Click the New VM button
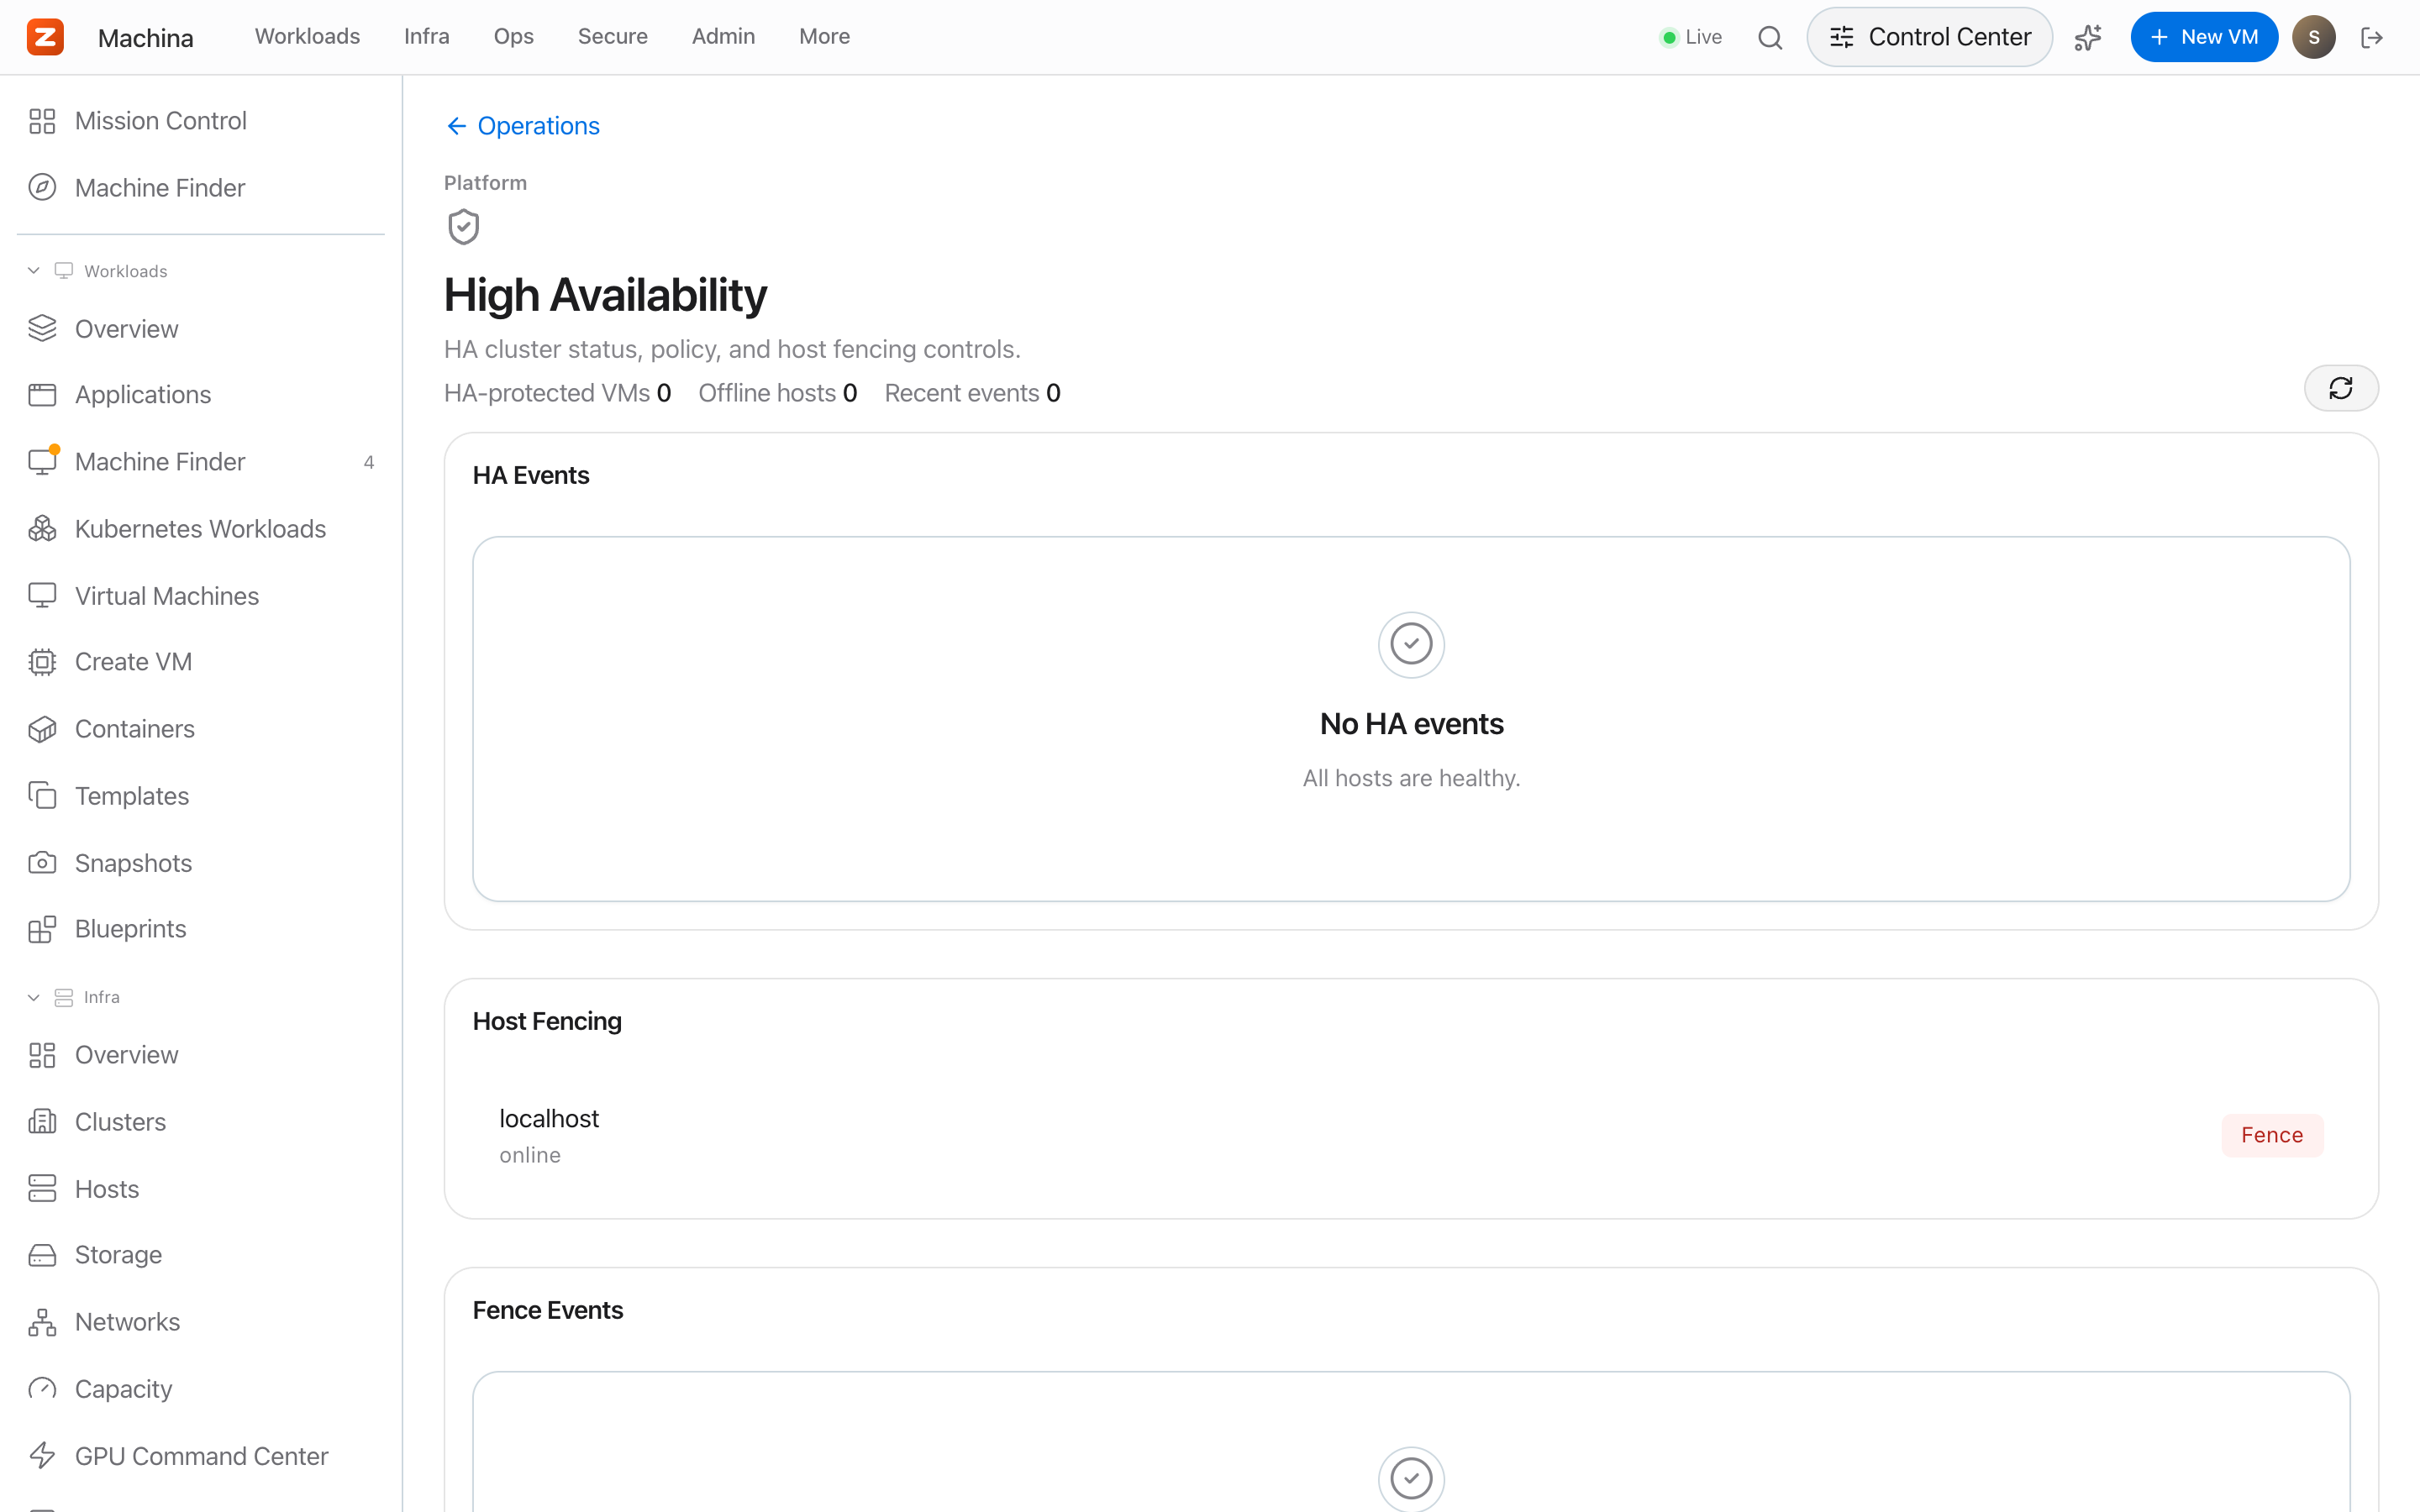This screenshot has width=2420, height=1512. pyautogui.click(x=2204, y=37)
